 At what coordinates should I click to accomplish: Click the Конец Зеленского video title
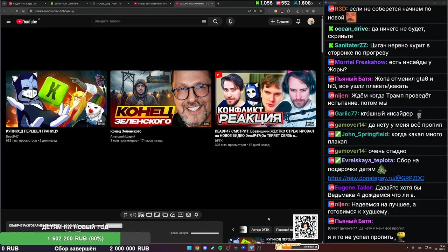(x=126, y=131)
